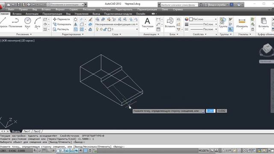Expand the Редактирование panel

tap(73, 34)
